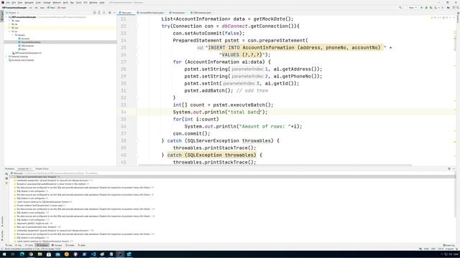The image size is (460, 258).
Task: Click Expand All in the Project panel
Action: coord(99,13)
